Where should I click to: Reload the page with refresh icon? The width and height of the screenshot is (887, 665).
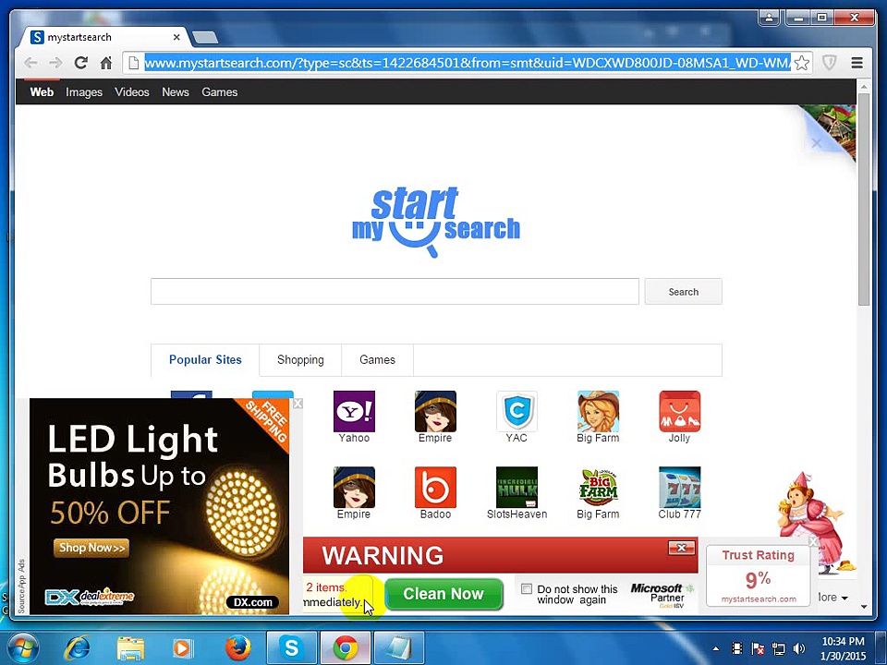(x=81, y=63)
